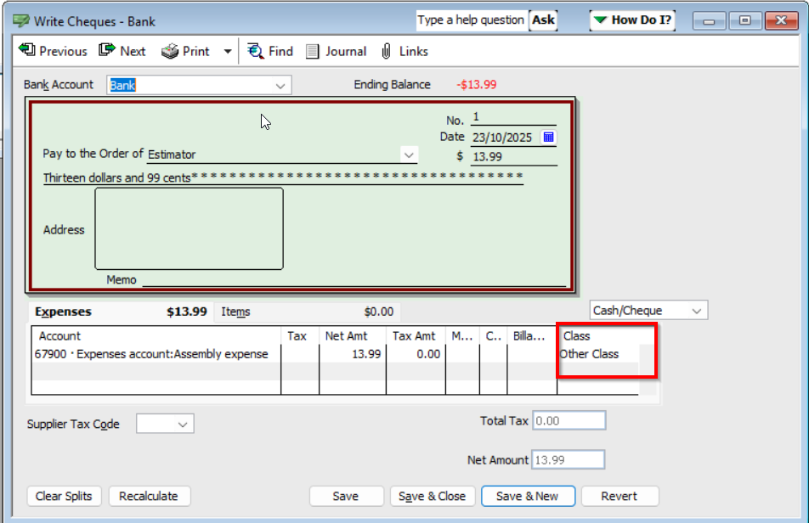809x523 pixels.
Task: Click the Find magnifier icon
Action: tap(256, 51)
